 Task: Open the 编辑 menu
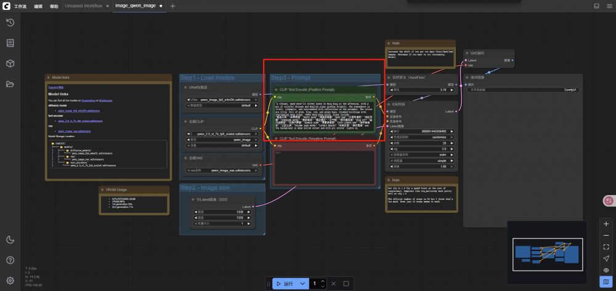tap(38, 6)
